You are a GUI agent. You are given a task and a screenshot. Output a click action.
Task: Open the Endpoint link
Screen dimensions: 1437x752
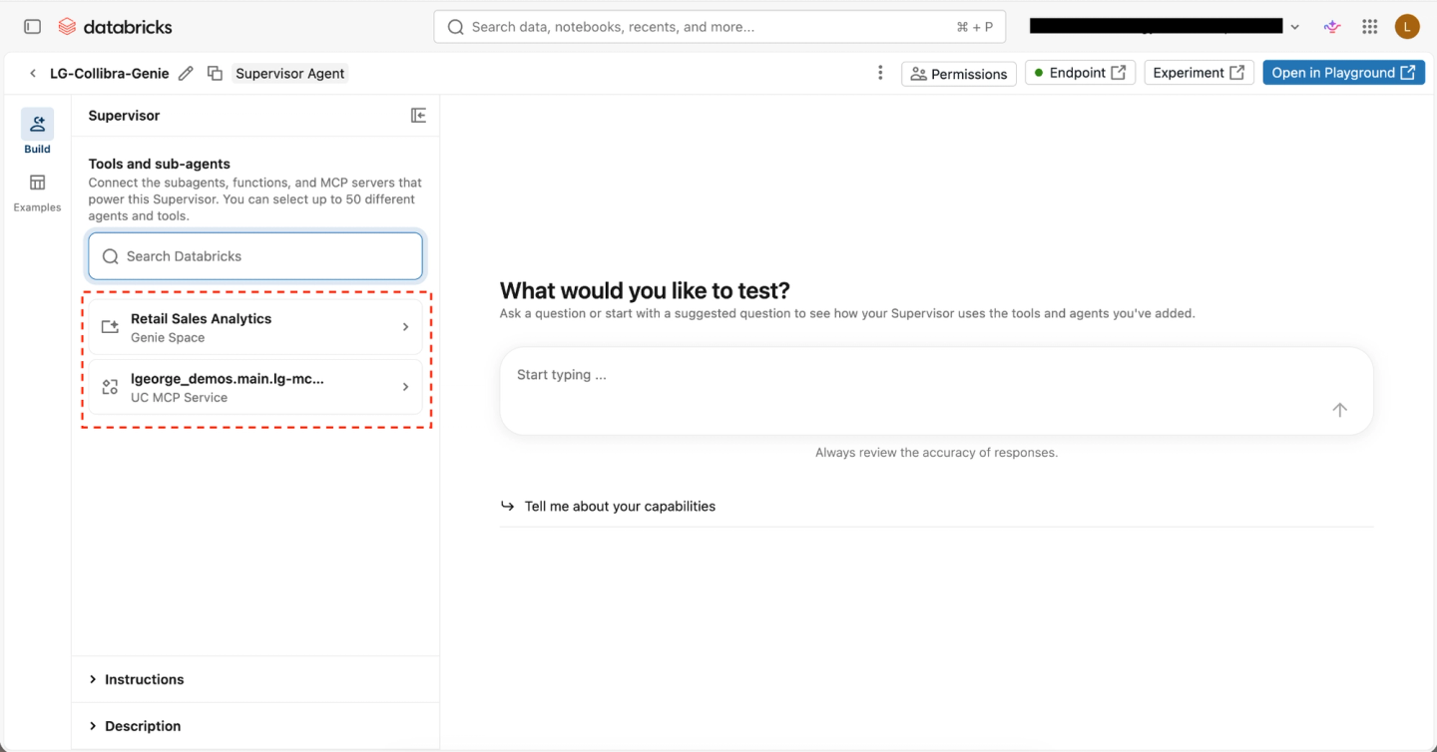[x=1080, y=73]
